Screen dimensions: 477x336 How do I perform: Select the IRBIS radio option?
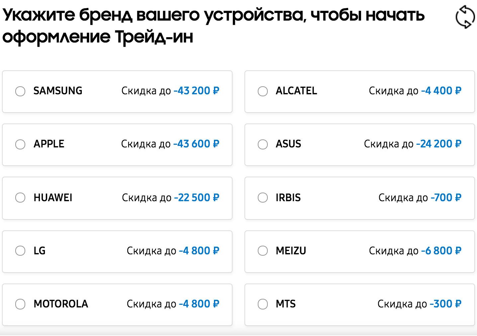point(263,198)
